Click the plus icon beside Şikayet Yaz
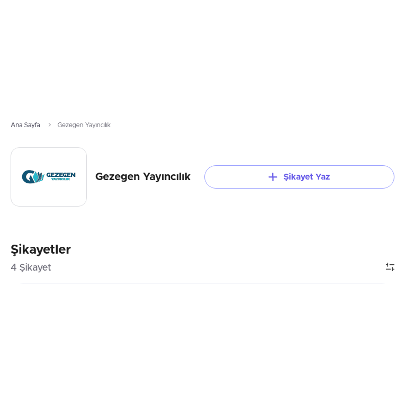This screenshot has width=405, height=405. [273, 177]
